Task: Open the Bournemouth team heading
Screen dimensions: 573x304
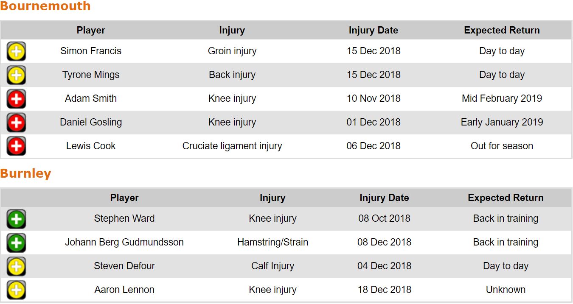Action: [45, 6]
